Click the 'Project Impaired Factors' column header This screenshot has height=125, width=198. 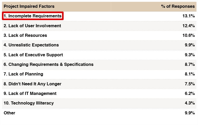[x=29, y=6]
